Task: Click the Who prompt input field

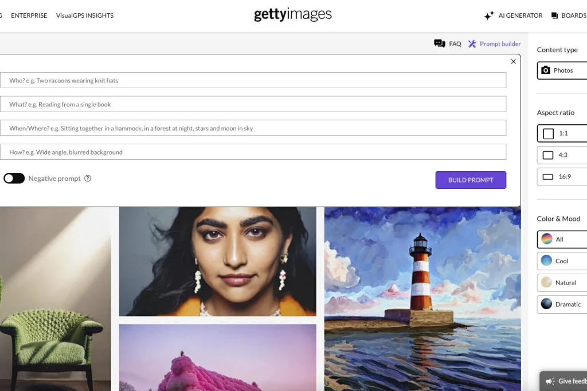Action: pyautogui.click(x=254, y=80)
